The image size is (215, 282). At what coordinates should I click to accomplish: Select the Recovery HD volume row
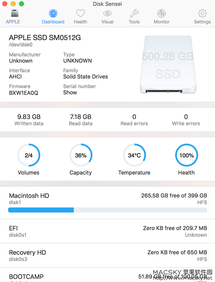[107, 255]
